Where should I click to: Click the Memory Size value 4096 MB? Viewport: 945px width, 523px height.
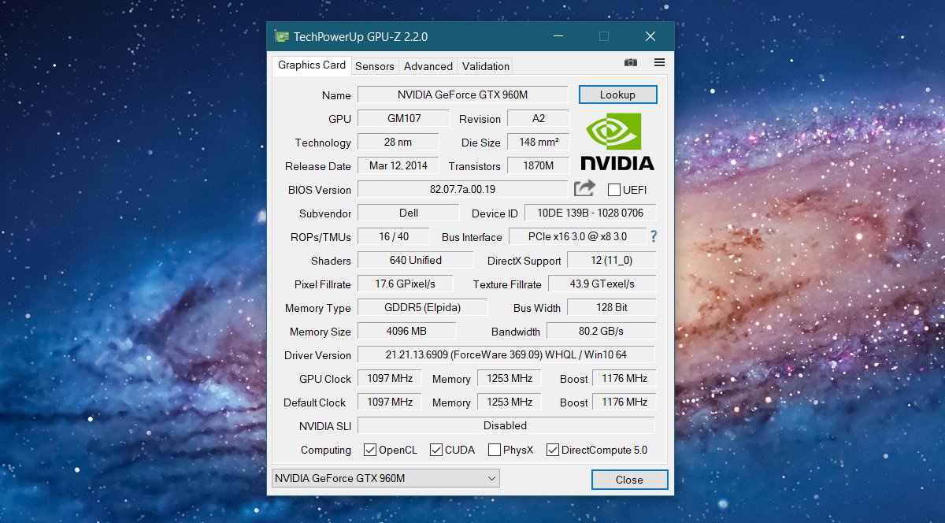tap(406, 331)
